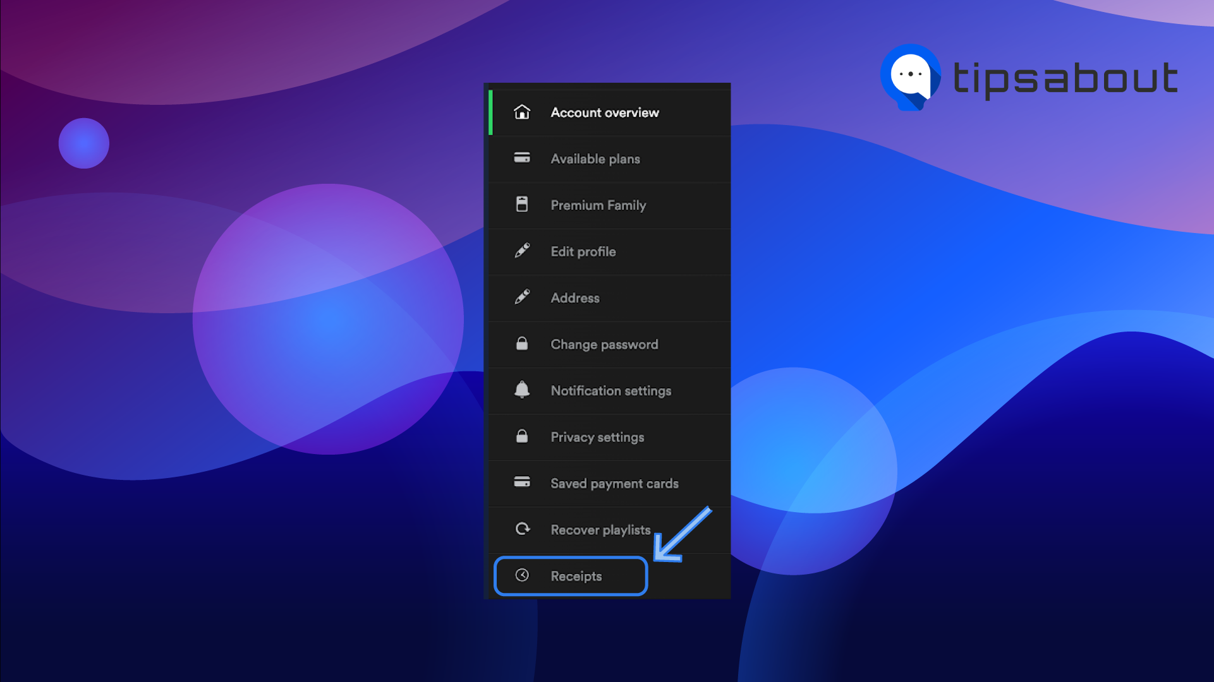Click the Notification settings bell icon
Screen dimensions: 1214x682
point(522,390)
